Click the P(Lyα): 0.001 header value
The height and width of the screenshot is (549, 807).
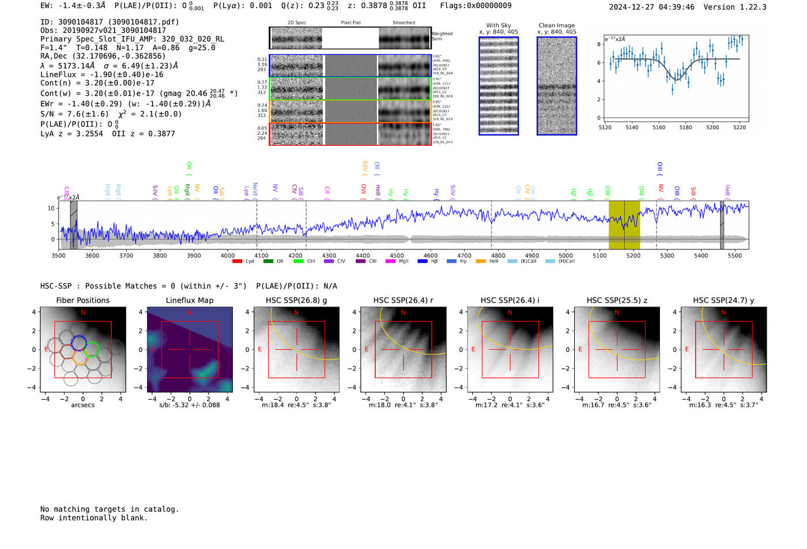pos(243,6)
